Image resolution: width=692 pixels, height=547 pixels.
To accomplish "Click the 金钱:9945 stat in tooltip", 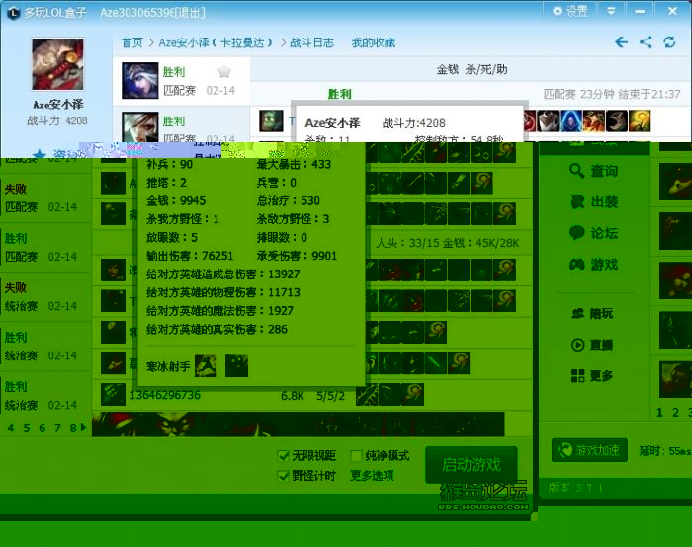I will (x=176, y=200).
